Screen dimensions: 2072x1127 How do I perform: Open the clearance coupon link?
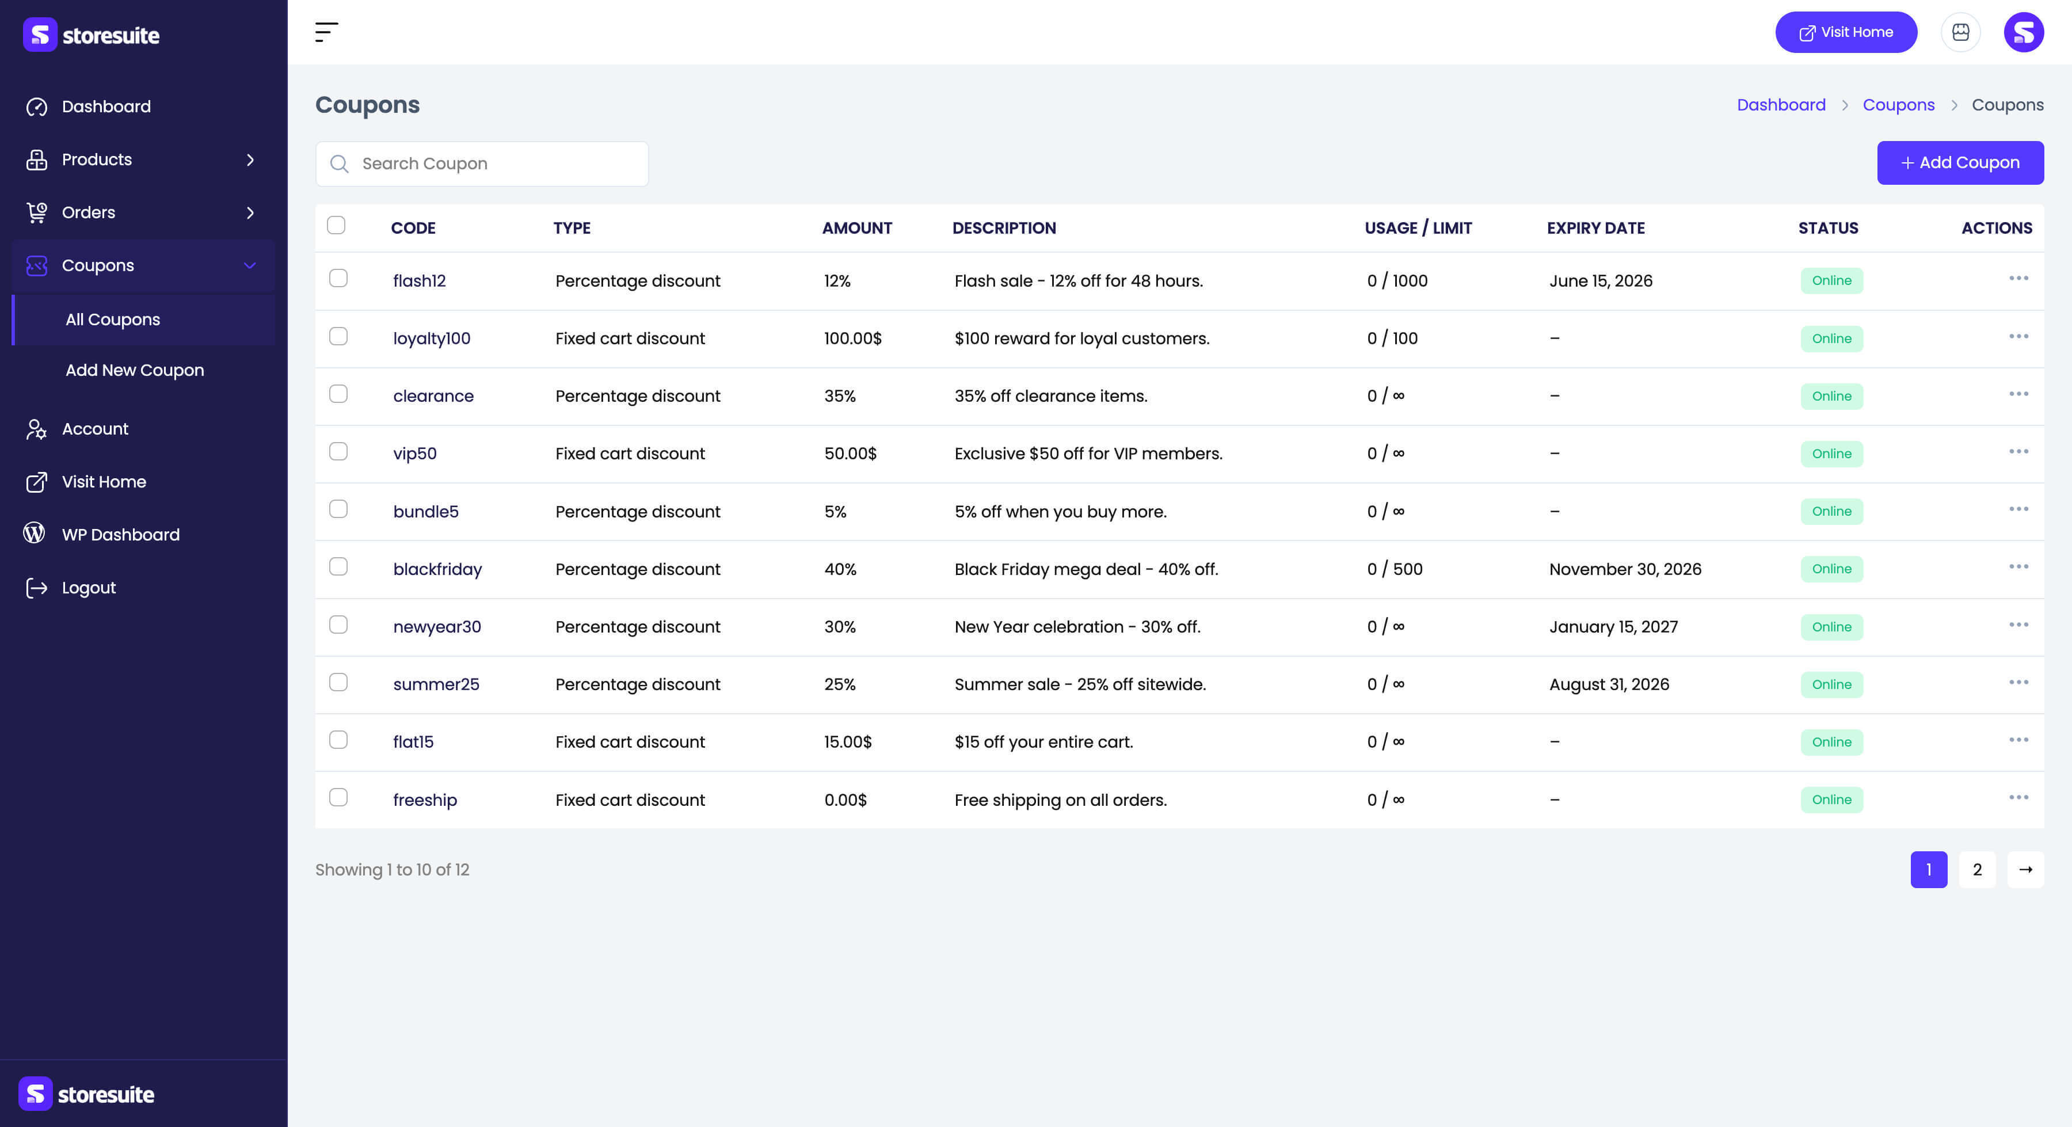point(433,396)
